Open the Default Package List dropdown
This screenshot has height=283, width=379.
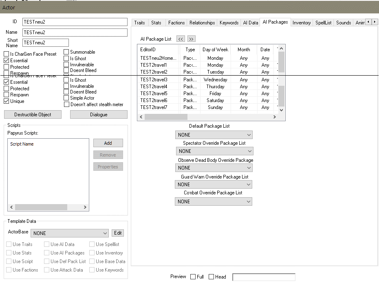point(214,135)
